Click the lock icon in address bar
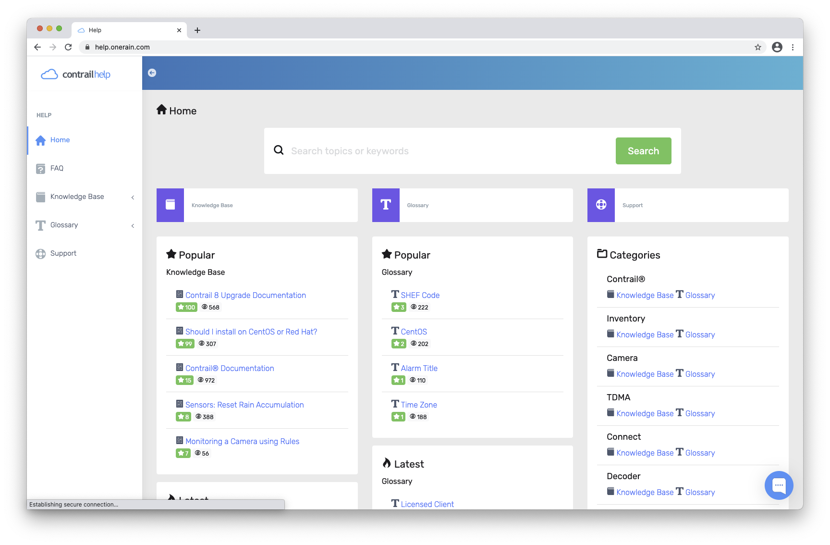The height and width of the screenshot is (545, 830). (x=87, y=47)
